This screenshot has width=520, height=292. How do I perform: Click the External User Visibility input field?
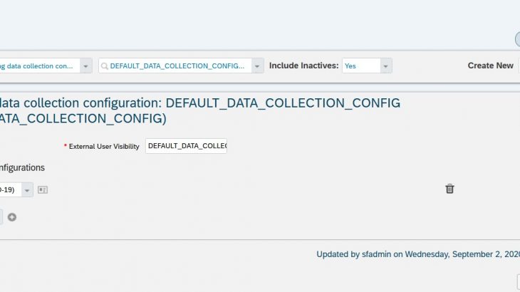coord(186,146)
